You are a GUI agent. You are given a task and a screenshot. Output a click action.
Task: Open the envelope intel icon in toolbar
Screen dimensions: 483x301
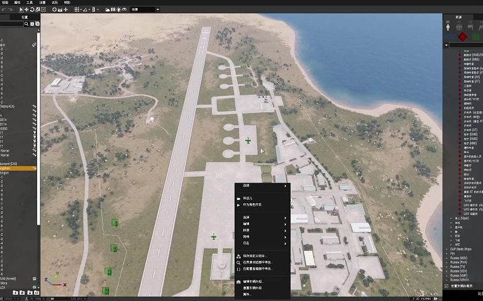[x=60, y=9]
